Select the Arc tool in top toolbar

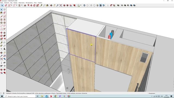[14, 5]
